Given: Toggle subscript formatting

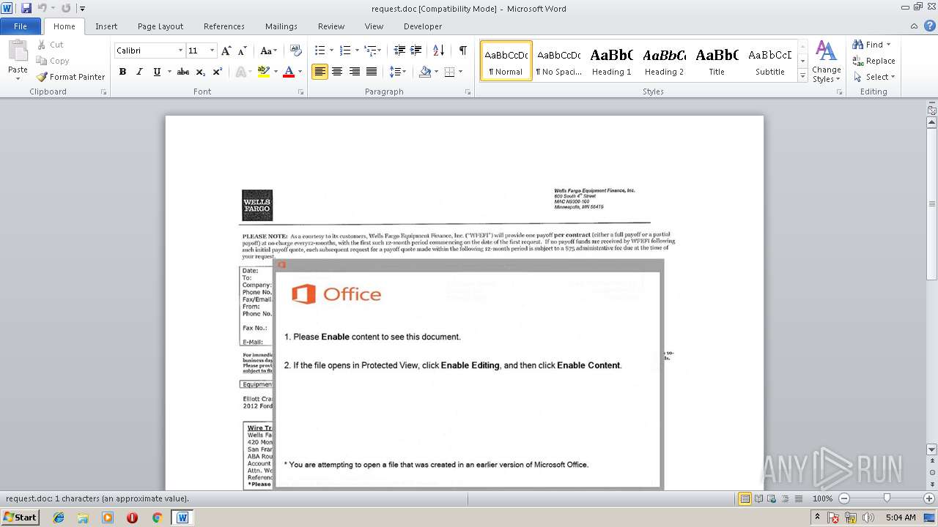Looking at the screenshot, I should click(201, 72).
